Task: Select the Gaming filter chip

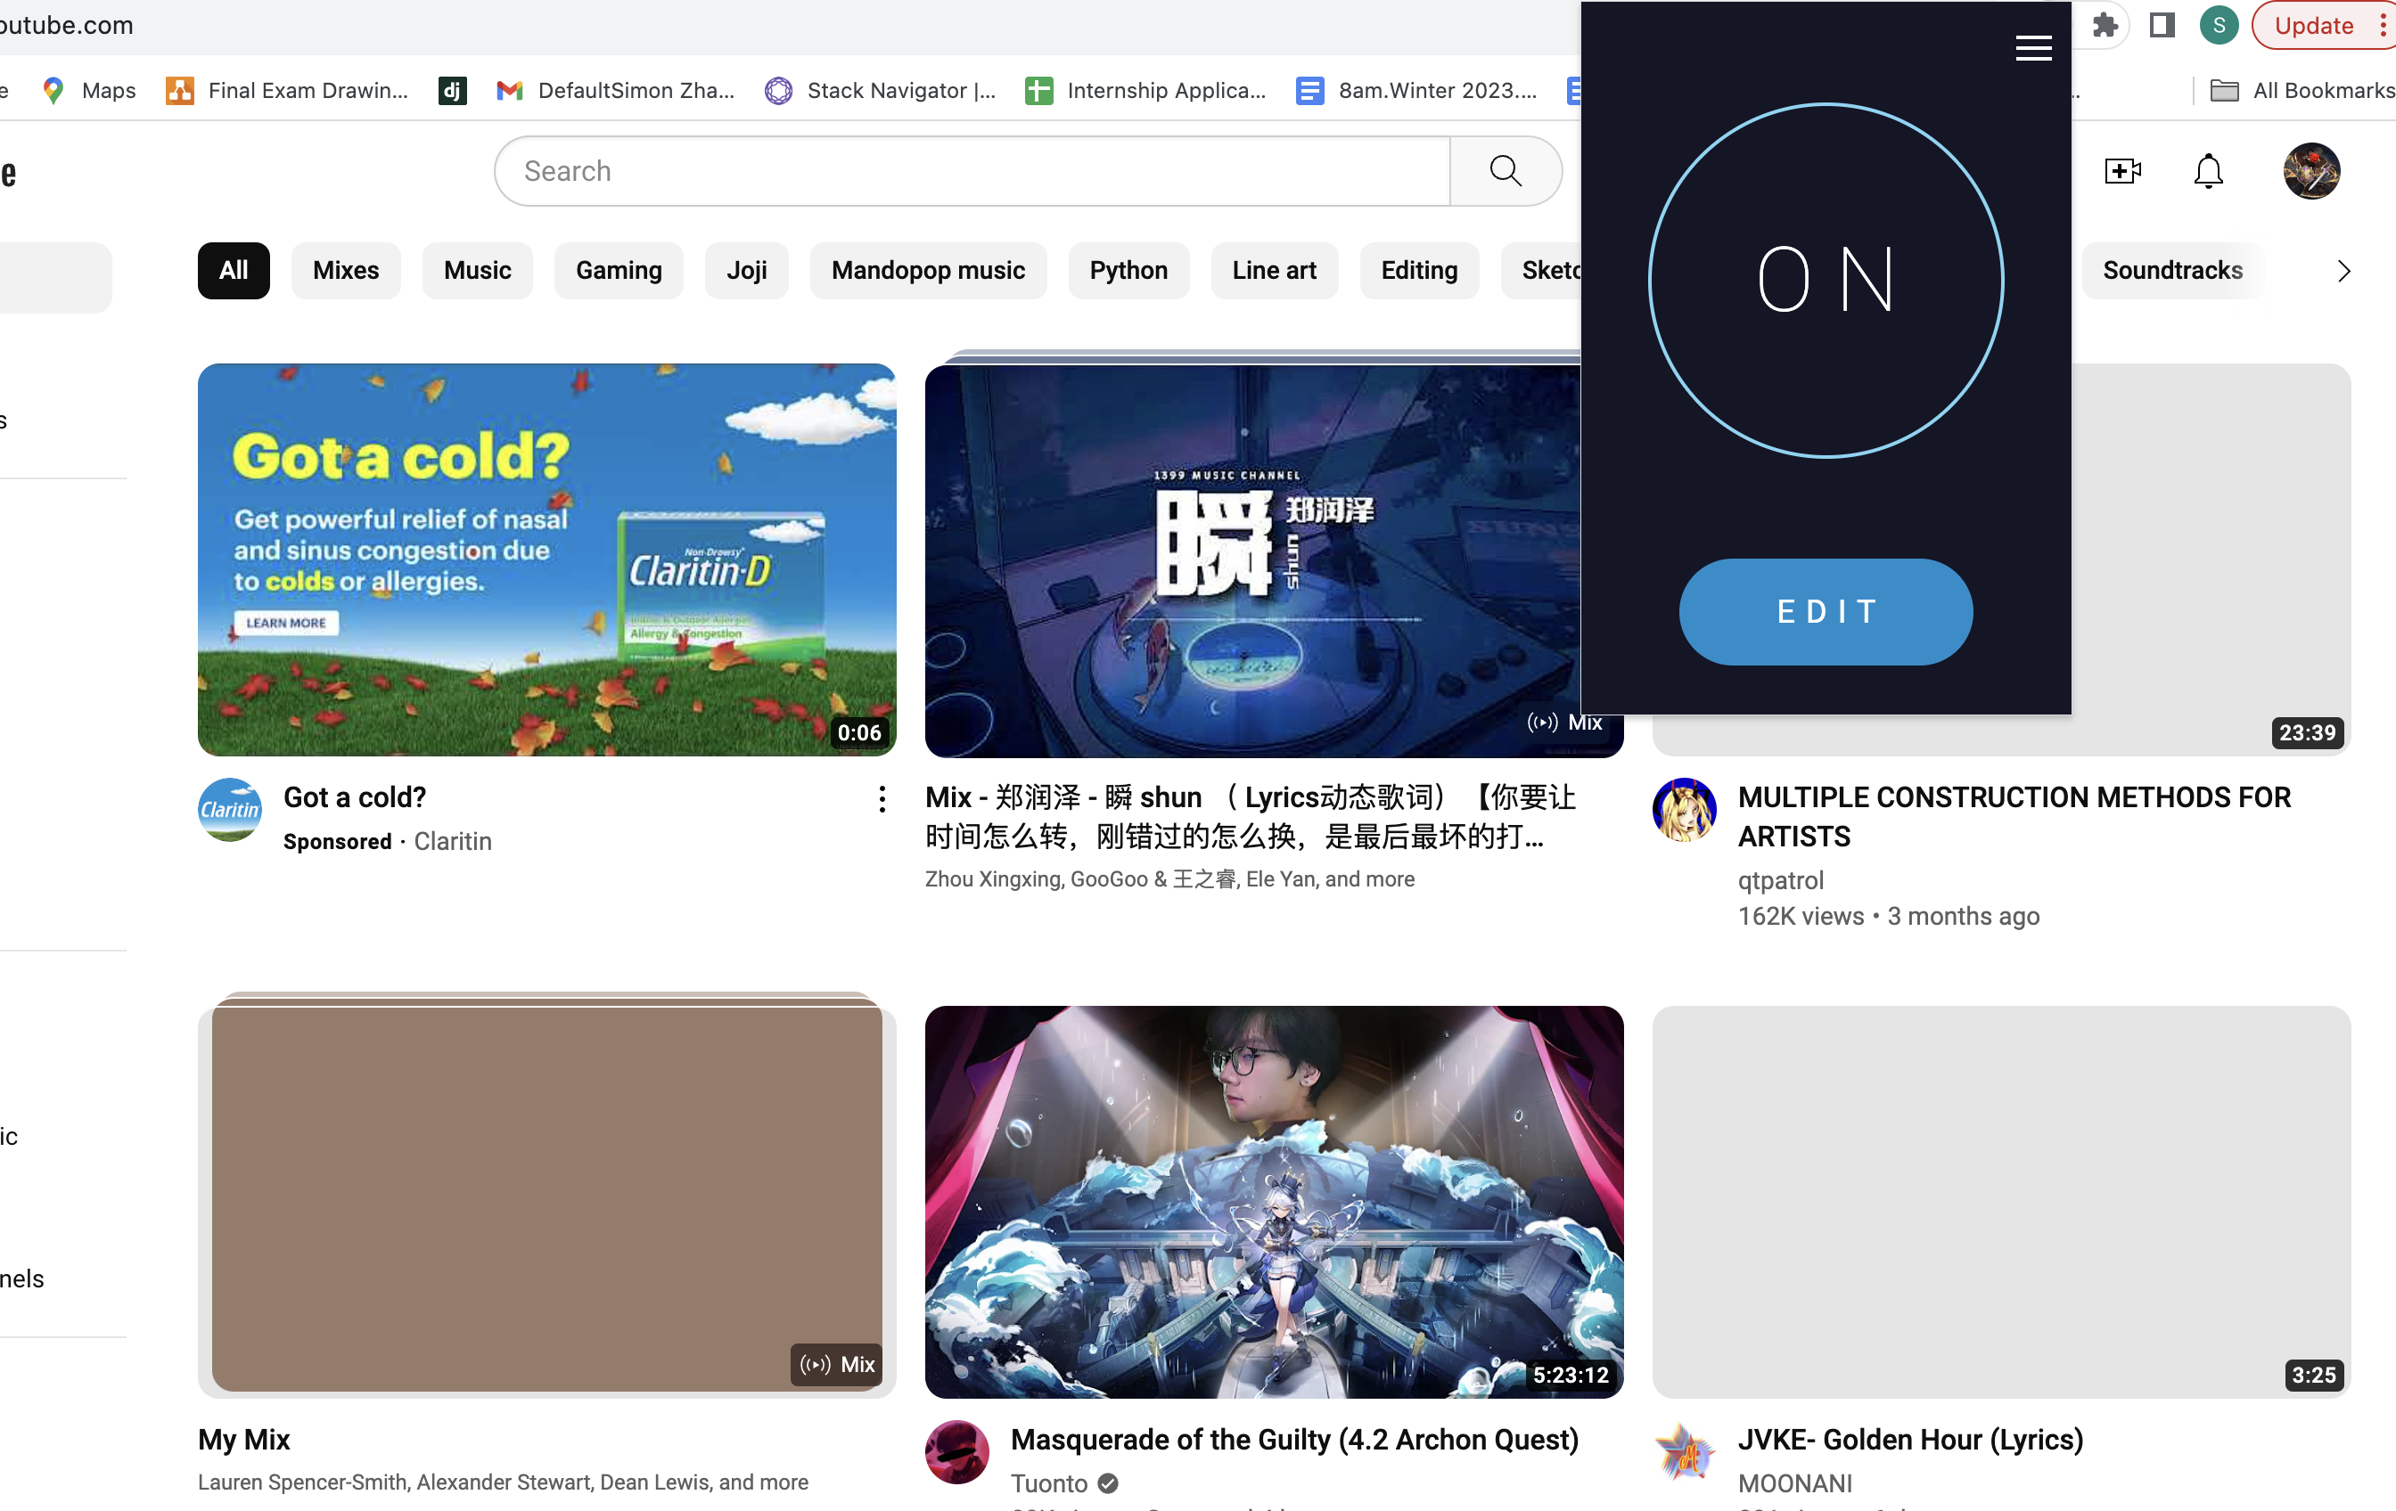Action: pyautogui.click(x=618, y=271)
